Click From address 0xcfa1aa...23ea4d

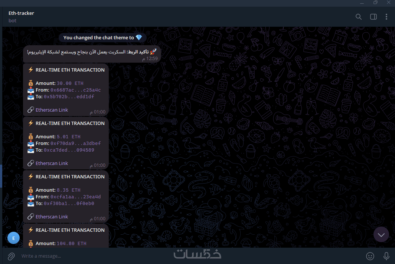pyautogui.click(x=76, y=197)
